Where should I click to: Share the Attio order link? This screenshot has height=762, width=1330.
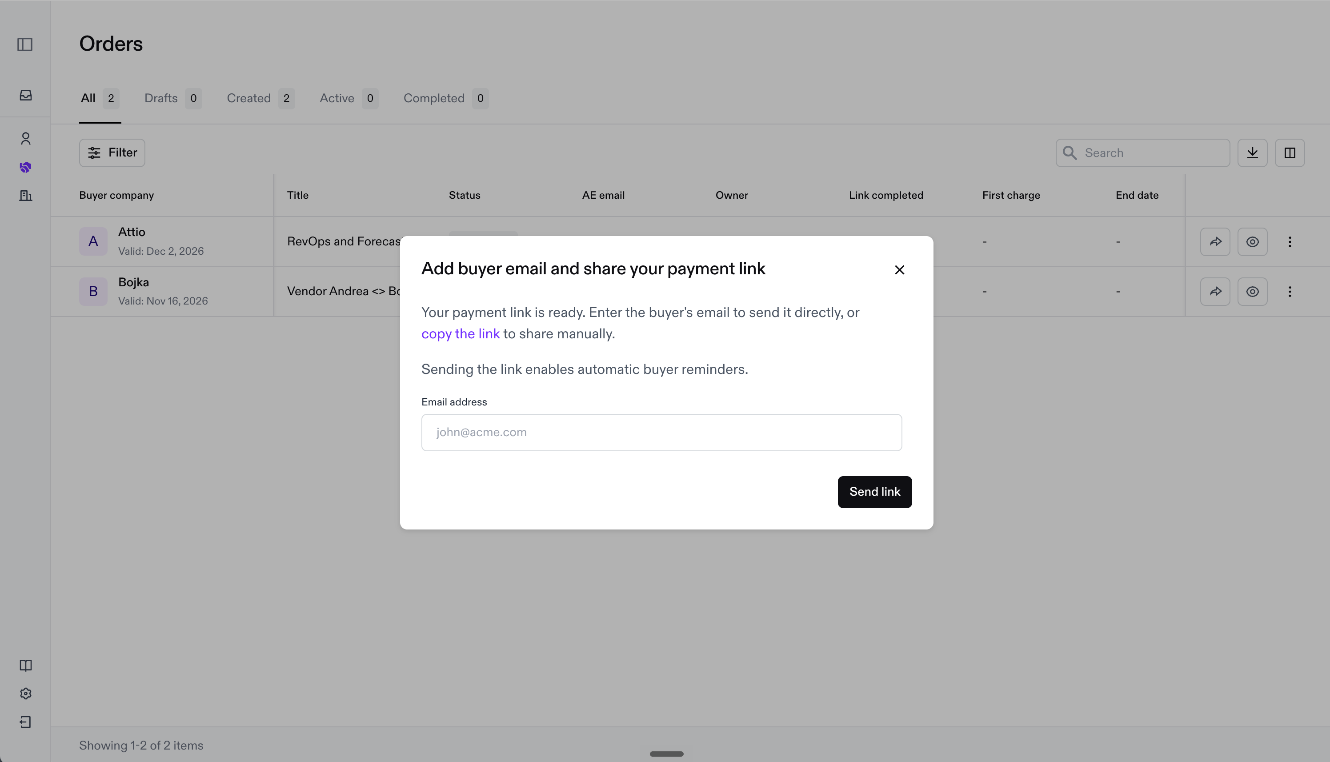pyautogui.click(x=1215, y=242)
